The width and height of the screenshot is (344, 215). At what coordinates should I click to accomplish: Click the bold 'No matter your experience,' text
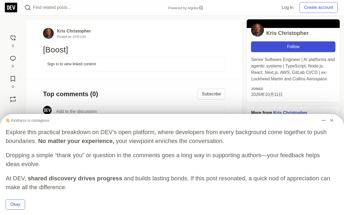[76, 141]
